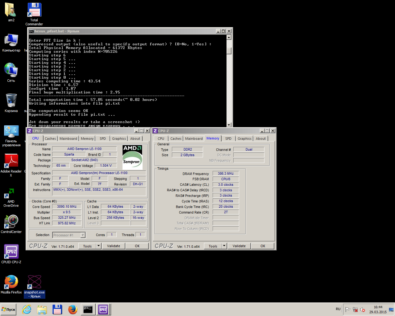The height and width of the screenshot is (316, 395).
Task: Click AMD Sempron logo in CPU-Z
Action: [x=132, y=157]
